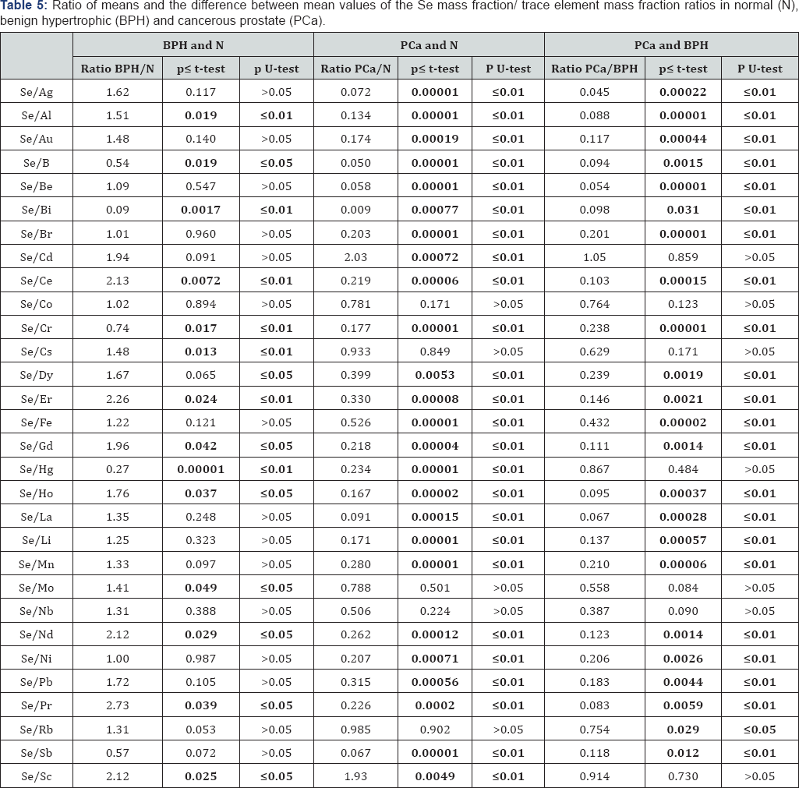Click the 'BPH and N' group header
This screenshot has width=799, height=788.
click(193, 45)
